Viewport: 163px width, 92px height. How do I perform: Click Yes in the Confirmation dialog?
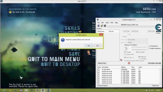coord(89,45)
